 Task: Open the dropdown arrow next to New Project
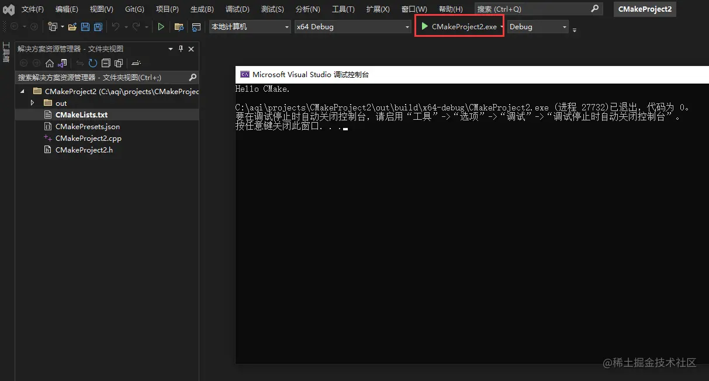(61, 27)
